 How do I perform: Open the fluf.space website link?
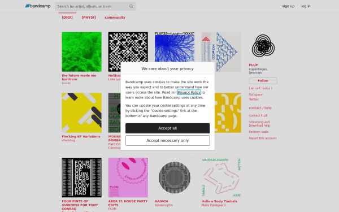pos(255,94)
